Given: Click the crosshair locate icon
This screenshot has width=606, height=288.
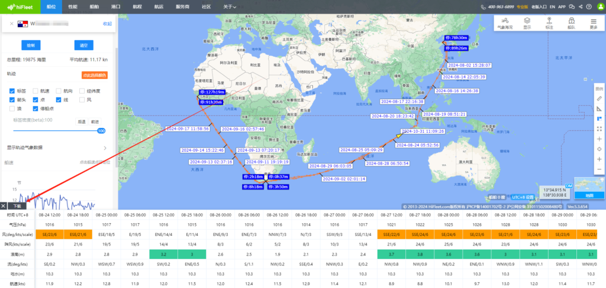Looking at the screenshot, I should 599,149.
